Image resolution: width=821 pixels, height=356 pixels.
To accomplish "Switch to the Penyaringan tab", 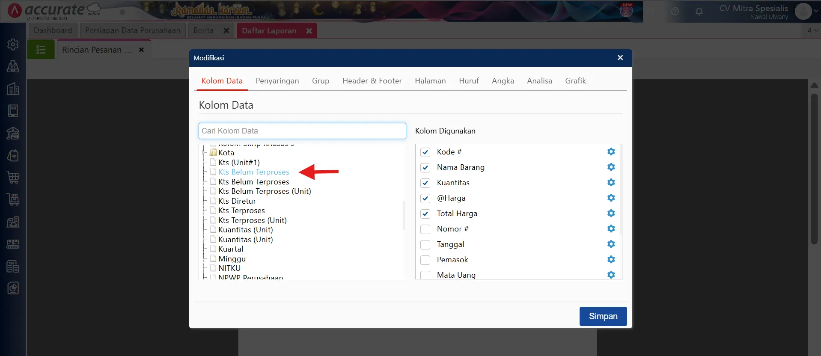I will coord(277,81).
